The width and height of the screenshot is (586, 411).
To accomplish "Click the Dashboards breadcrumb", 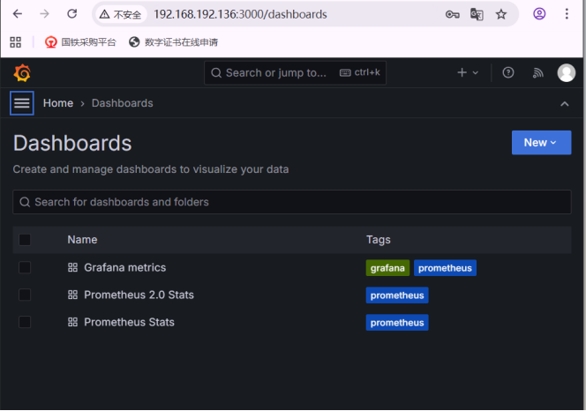I will 122,103.
